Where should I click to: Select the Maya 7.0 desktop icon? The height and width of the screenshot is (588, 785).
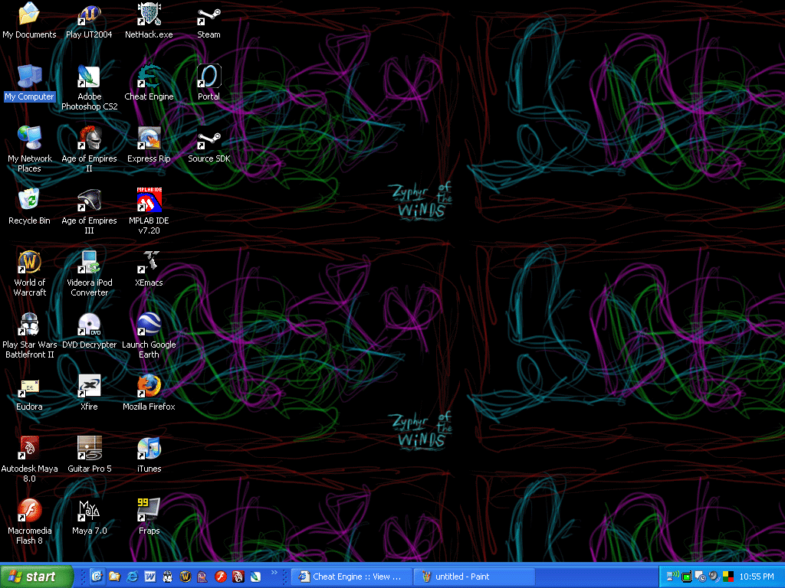89,517
